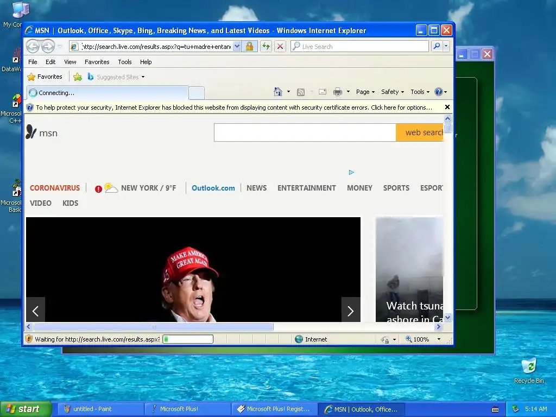
Task: Click the Refresh page icon
Action: pyautogui.click(x=266, y=47)
